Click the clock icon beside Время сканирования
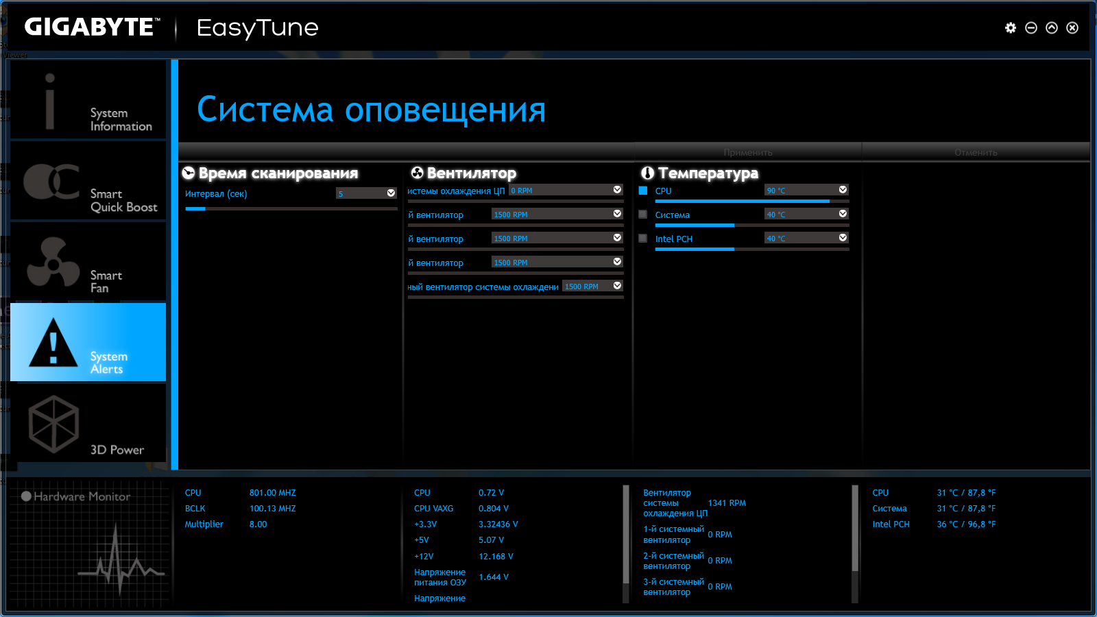Viewport: 1097px width, 617px height. click(x=189, y=173)
